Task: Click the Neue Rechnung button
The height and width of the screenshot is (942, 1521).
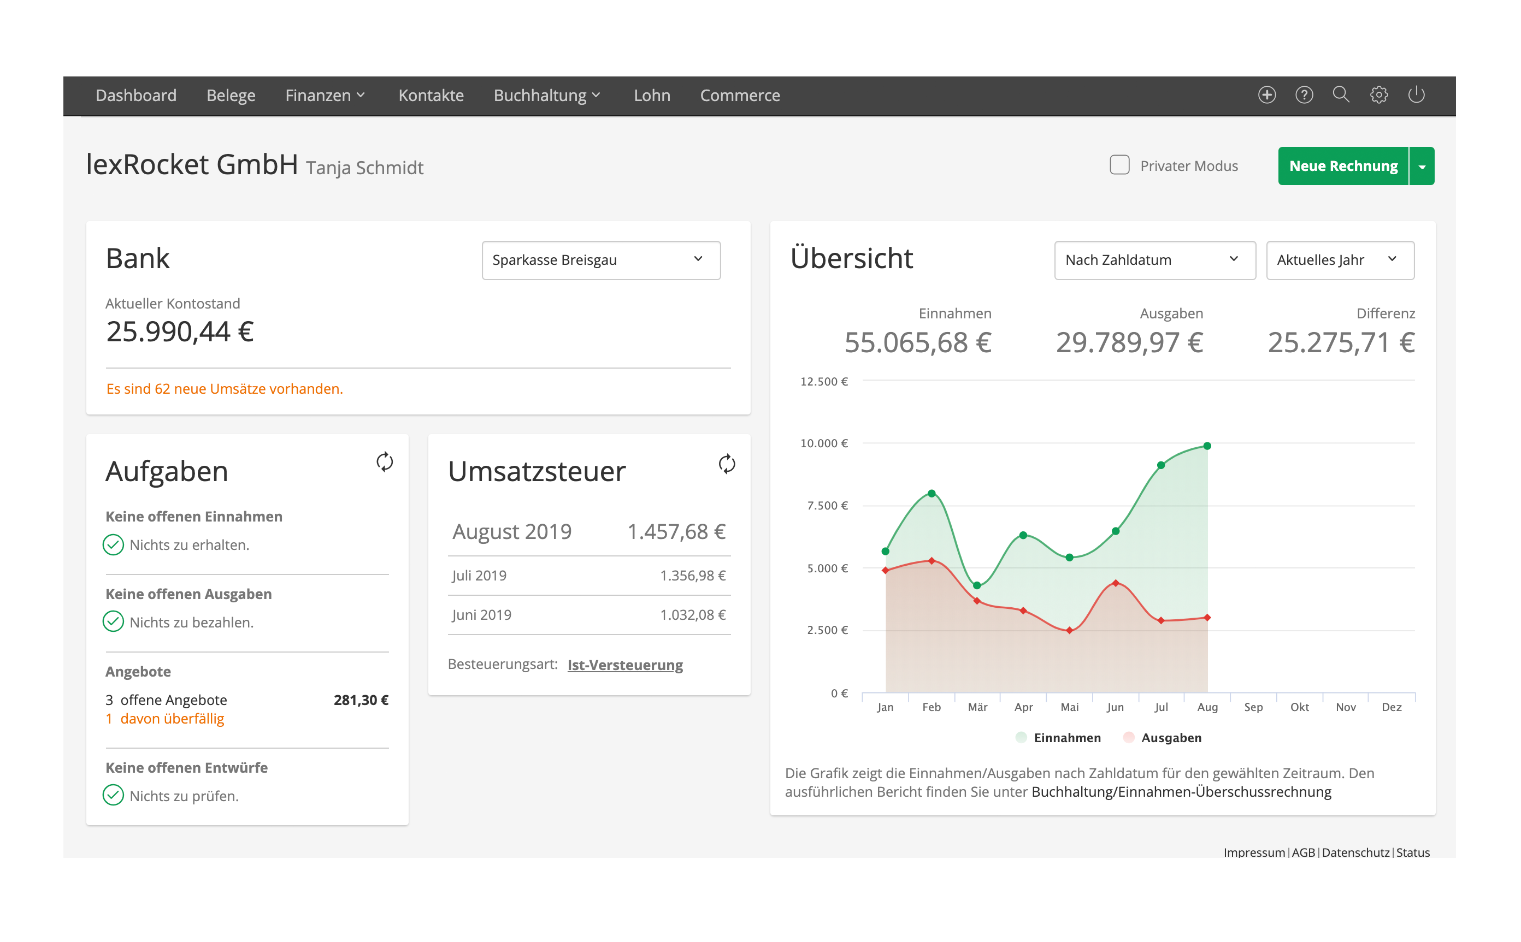Action: 1343,165
